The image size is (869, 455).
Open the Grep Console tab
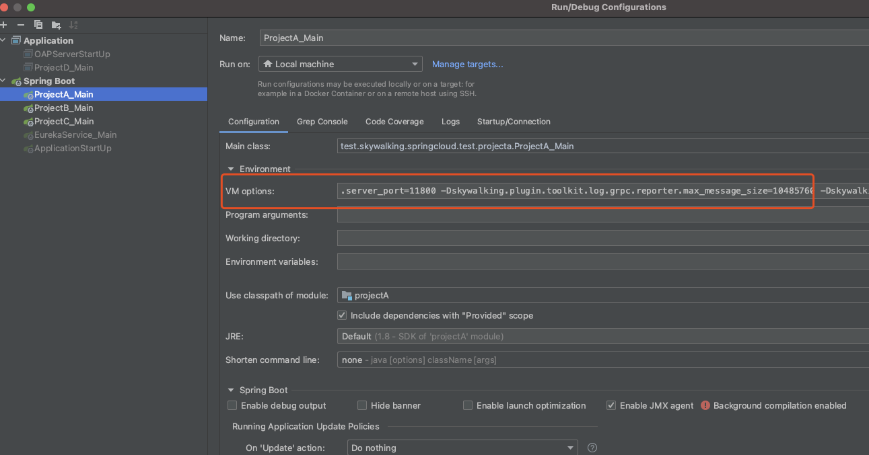tap(322, 122)
